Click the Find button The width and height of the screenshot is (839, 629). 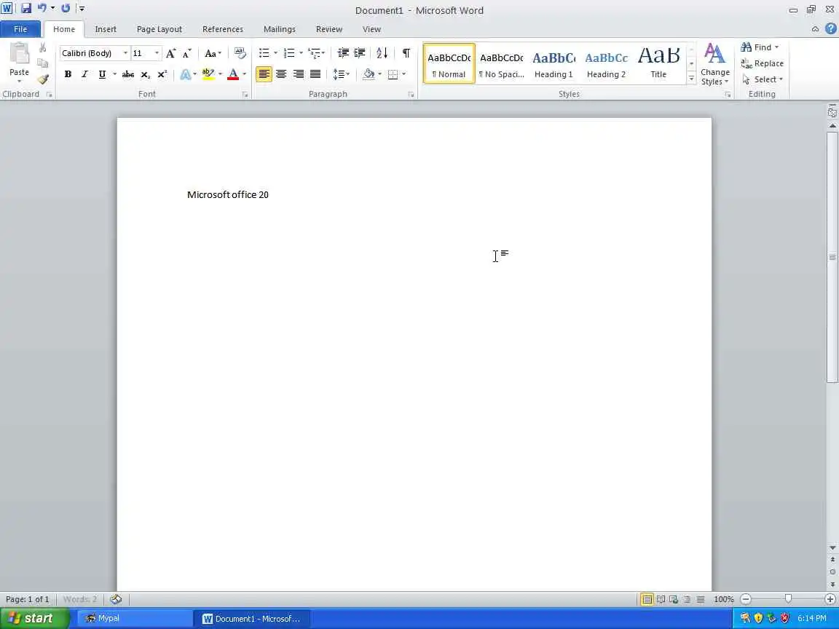(760, 47)
